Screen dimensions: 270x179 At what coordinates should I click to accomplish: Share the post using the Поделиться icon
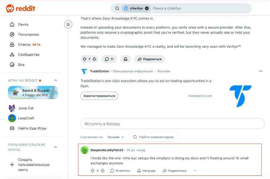click(x=149, y=59)
